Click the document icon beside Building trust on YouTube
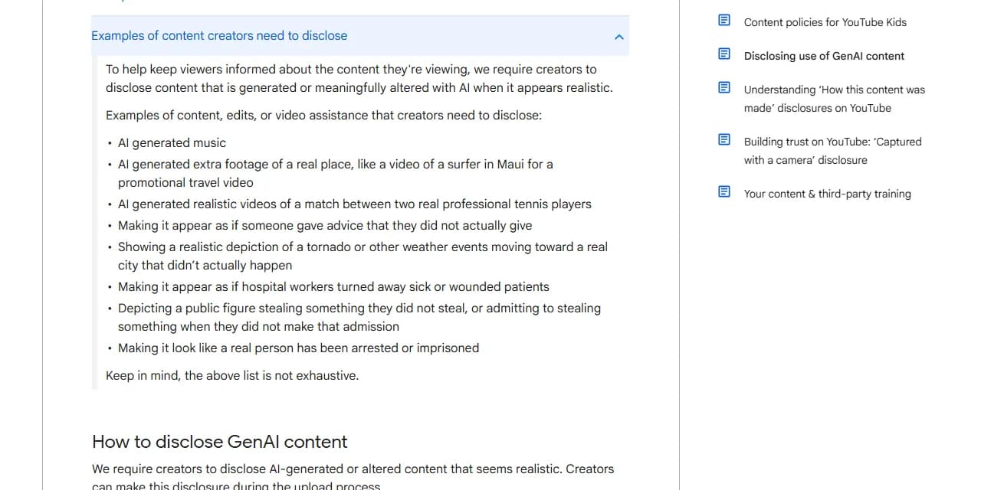The height and width of the screenshot is (490, 981). coord(724,140)
